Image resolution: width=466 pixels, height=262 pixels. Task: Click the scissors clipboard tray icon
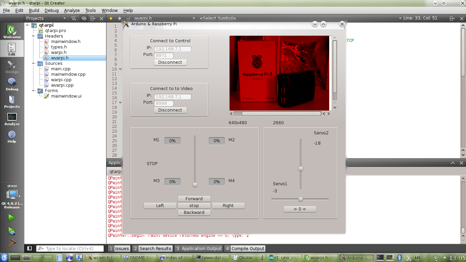[409, 258]
